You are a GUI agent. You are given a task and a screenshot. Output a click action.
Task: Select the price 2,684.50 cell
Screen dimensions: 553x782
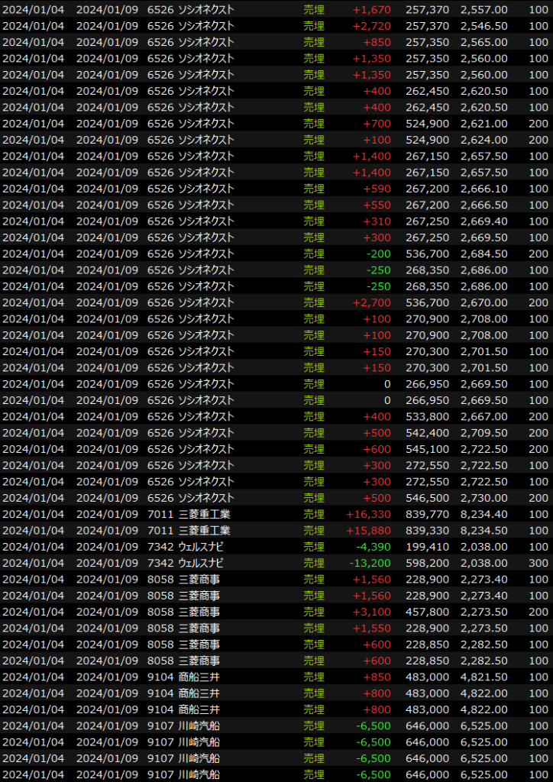[x=483, y=254]
